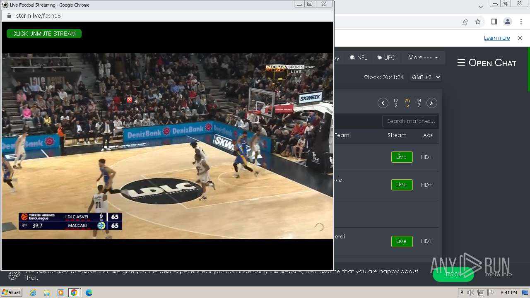530x298 pixels.
Task: Bookmark this page with the star icon
Action: [x=478, y=22]
